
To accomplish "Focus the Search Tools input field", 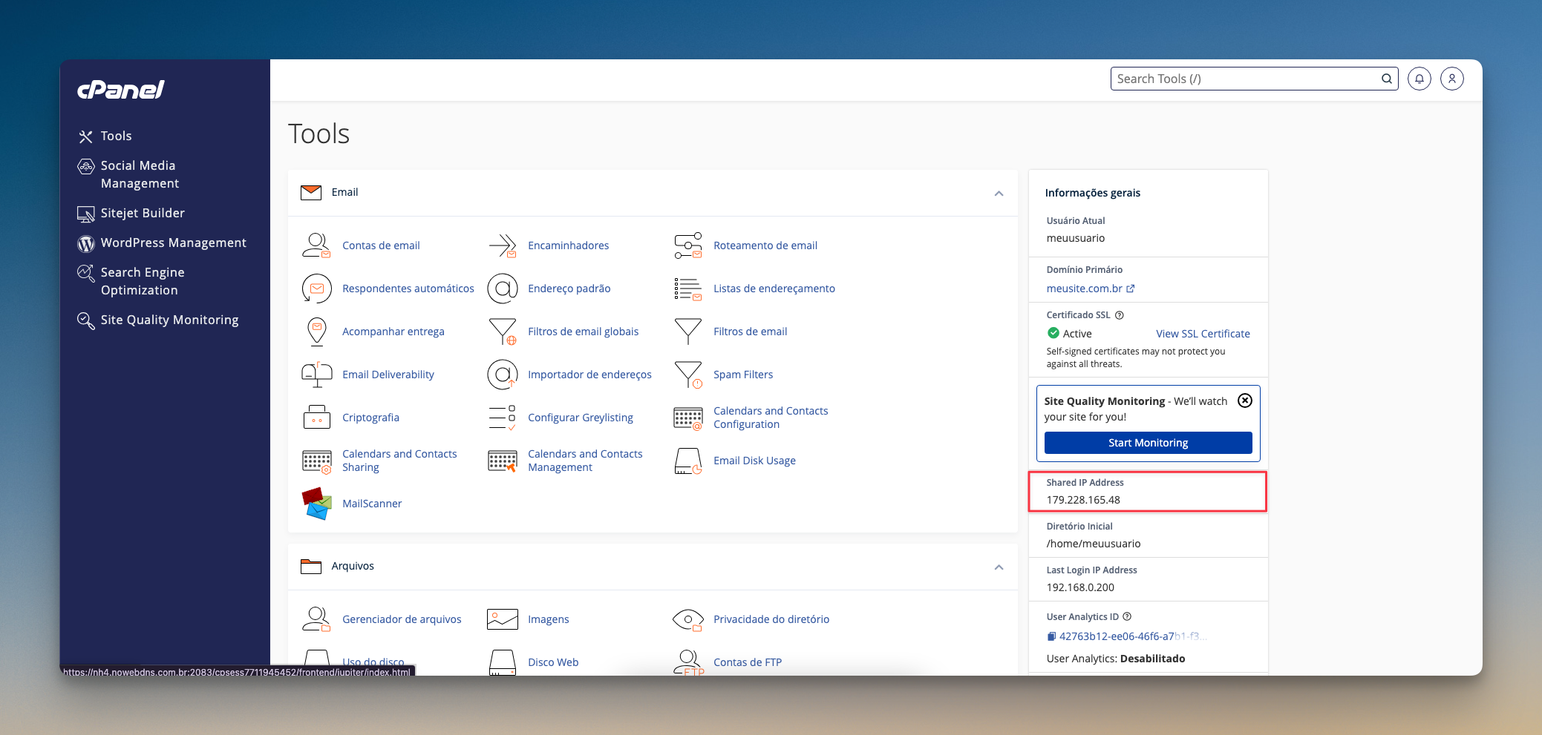I will [x=1244, y=79].
